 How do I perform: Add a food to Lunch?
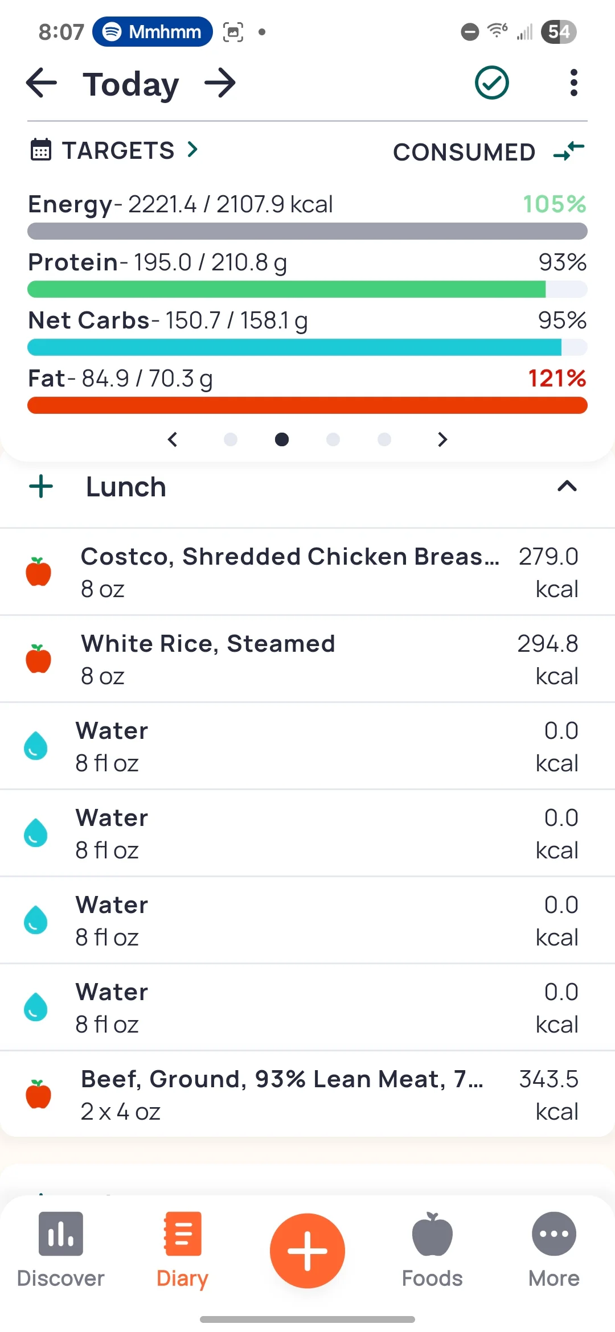point(41,487)
